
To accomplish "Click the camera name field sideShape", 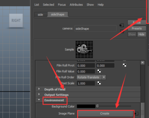I will point(95,29).
